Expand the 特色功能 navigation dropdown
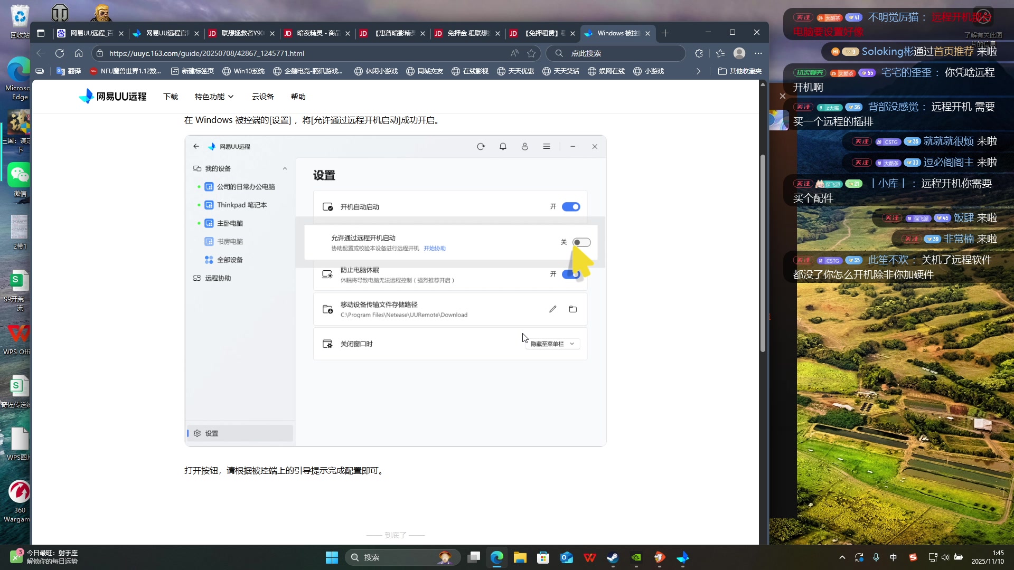This screenshot has width=1014, height=570. click(x=213, y=96)
